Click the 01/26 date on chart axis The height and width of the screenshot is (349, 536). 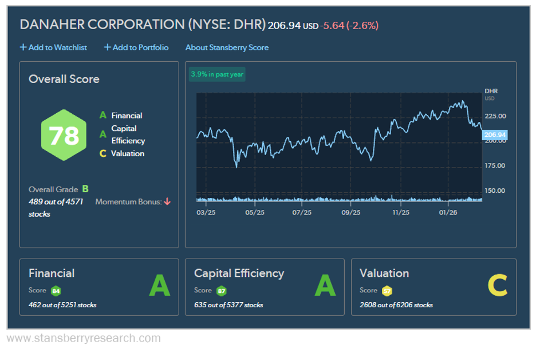click(x=448, y=212)
